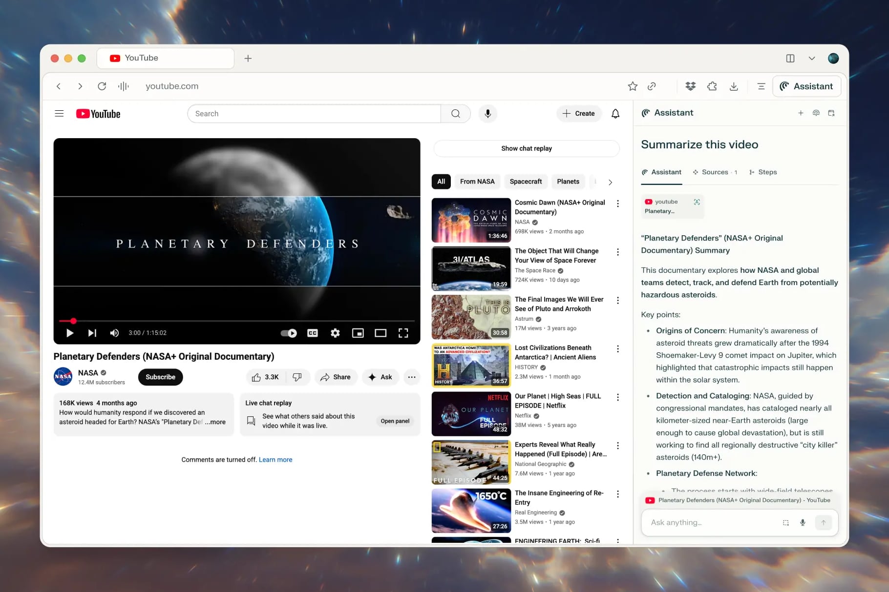Click the video progress bar scrubber

click(73, 321)
